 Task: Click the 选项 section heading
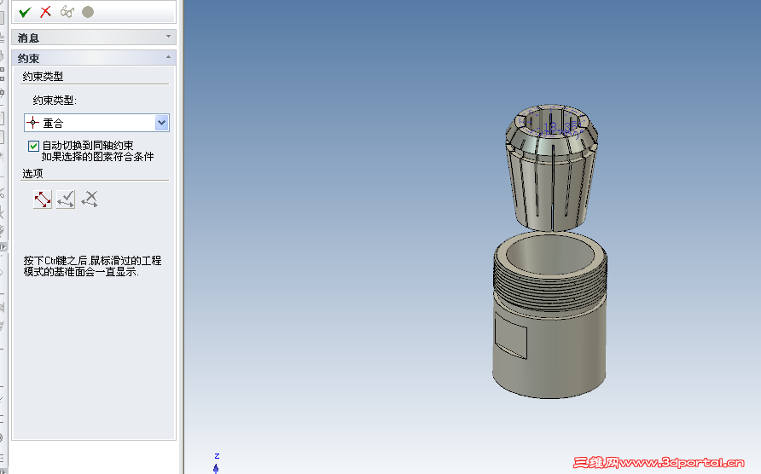pos(32,173)
